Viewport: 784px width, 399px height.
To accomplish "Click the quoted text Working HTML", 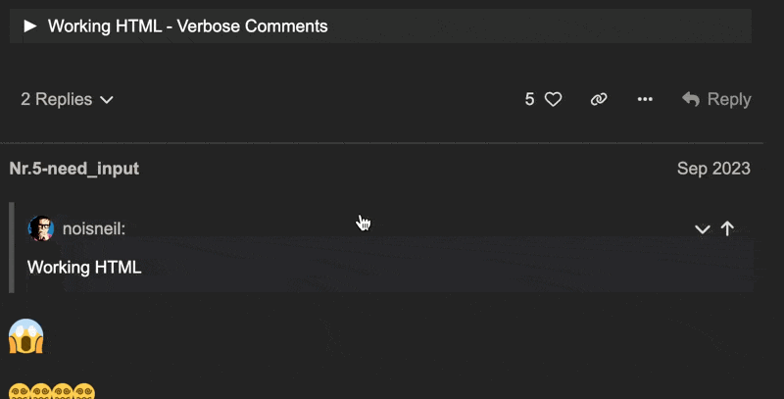I will (84, 267).
